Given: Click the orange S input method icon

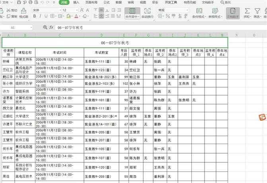Looking at the screenshot, I should coord(262,117).
